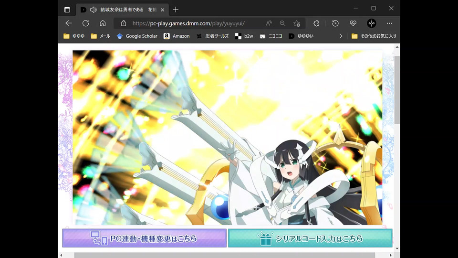
Task: Go back with the back arrow
Action: (x=69, y=23)
